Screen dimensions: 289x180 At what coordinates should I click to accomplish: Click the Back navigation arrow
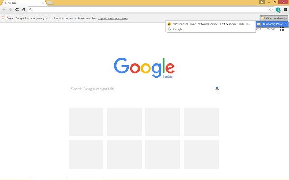coord(4,9)
